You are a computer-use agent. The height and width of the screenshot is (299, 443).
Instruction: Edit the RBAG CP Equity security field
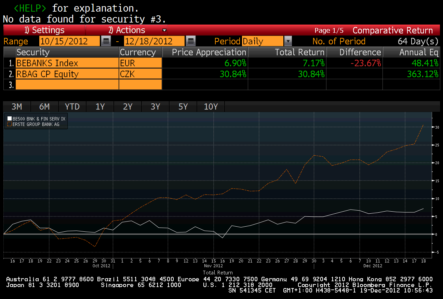[67, 74]
